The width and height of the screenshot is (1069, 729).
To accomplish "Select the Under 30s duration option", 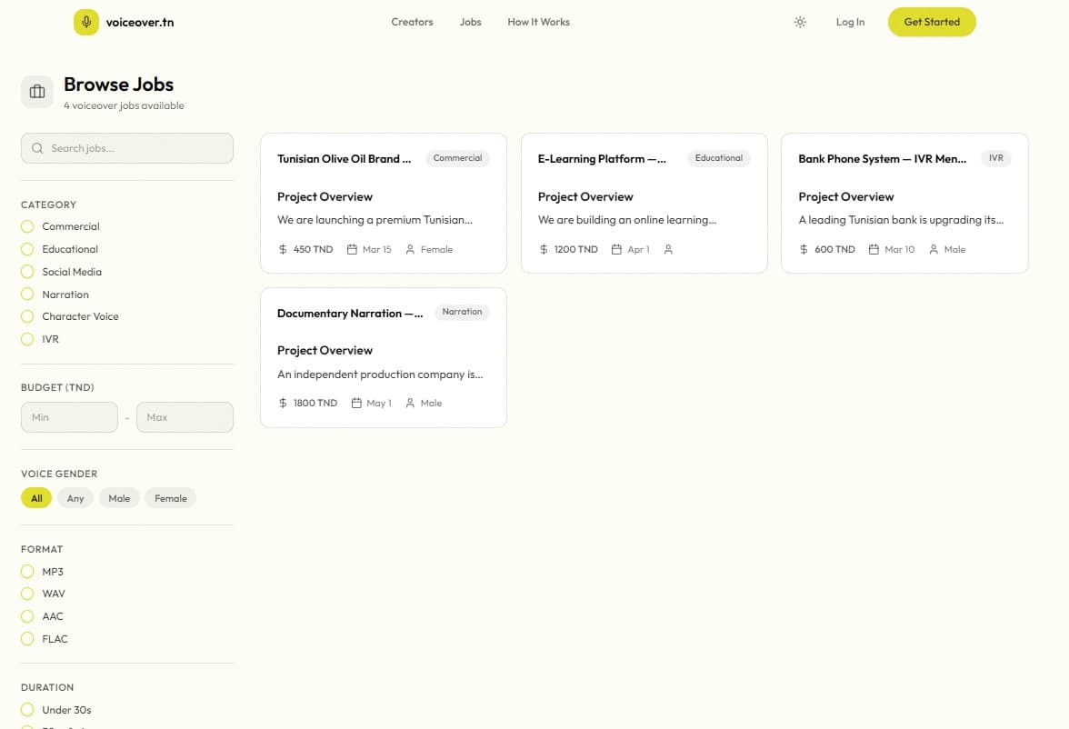I will pyautogui.click(x=27, y=710).
